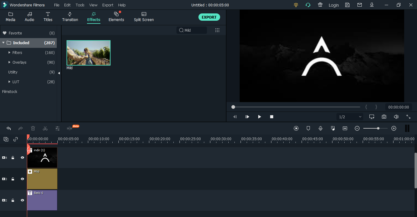Open the headset support icon
The image size is (417, 217).
point(308,5)
